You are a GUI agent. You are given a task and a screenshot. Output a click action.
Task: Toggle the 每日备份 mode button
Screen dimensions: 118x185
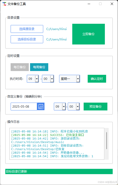tap(20, 67)
